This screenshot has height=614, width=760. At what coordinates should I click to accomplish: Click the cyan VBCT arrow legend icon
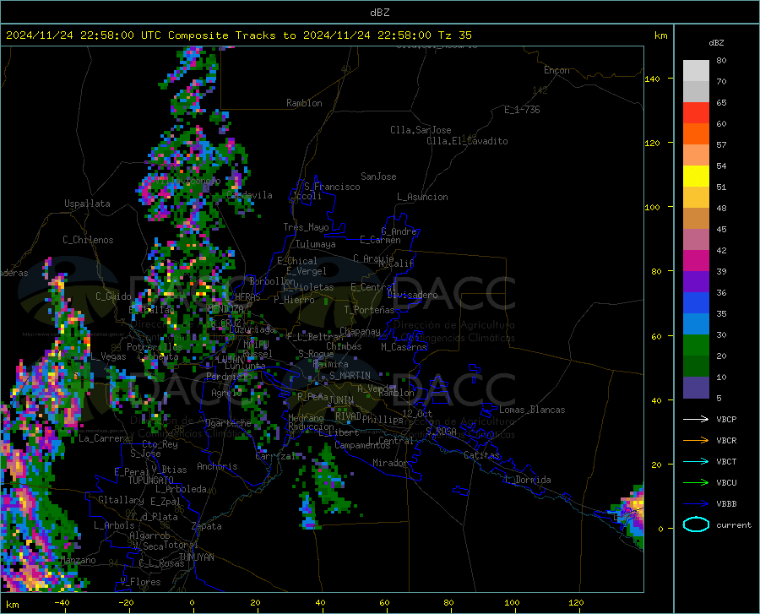coord(696,461)
